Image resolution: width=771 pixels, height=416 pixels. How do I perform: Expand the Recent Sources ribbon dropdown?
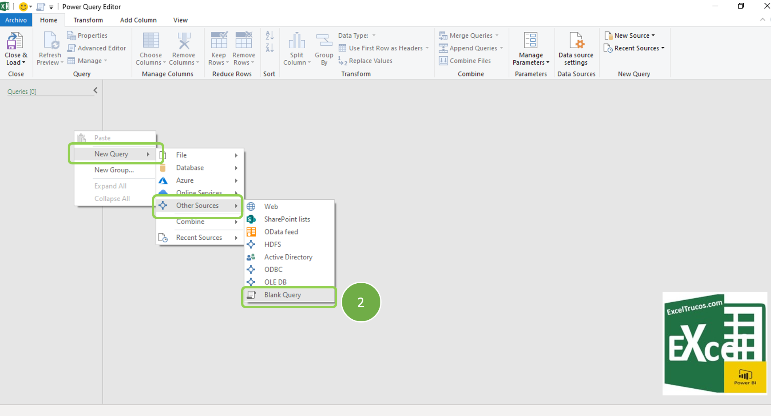click(634, 48)
